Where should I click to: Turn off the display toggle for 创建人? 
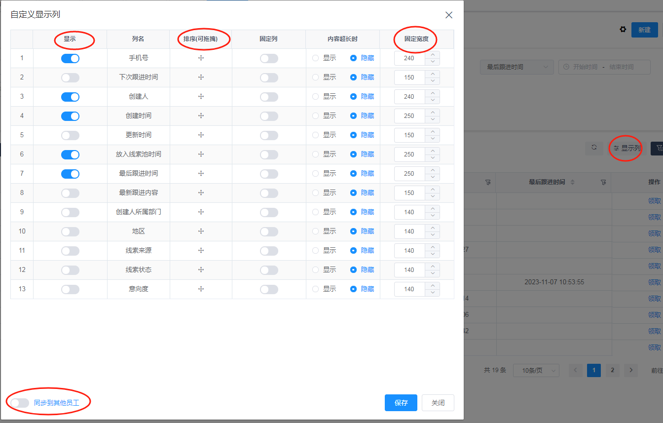coord(70,97)
